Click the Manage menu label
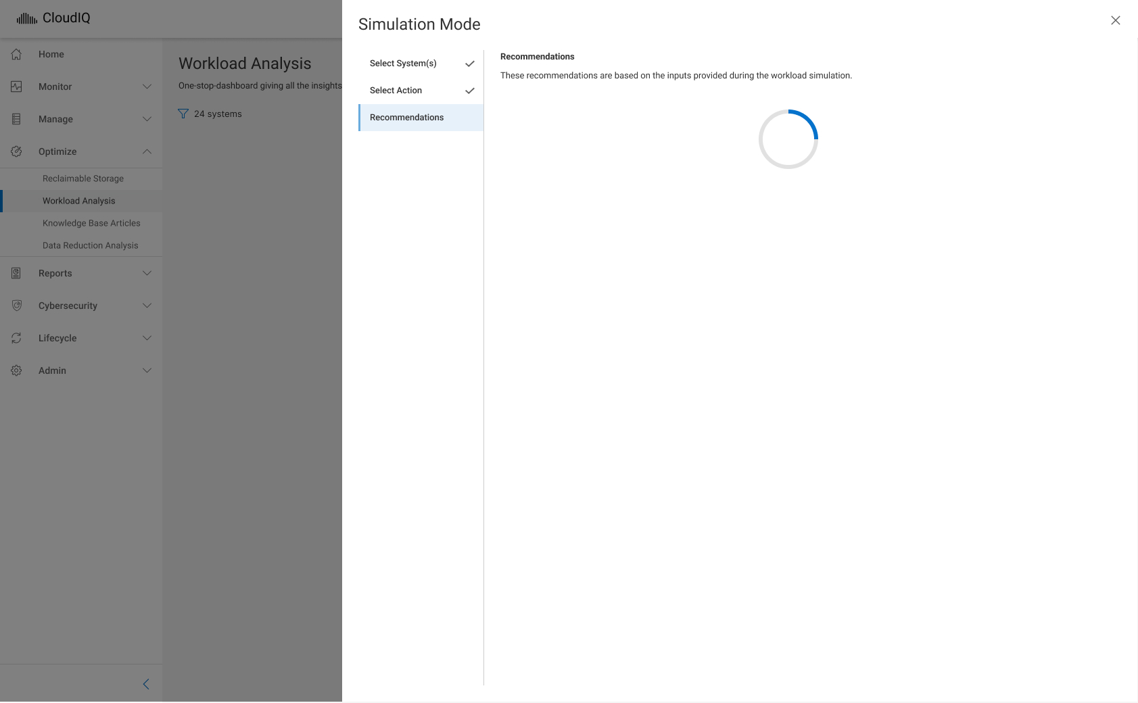 point(55,119)
